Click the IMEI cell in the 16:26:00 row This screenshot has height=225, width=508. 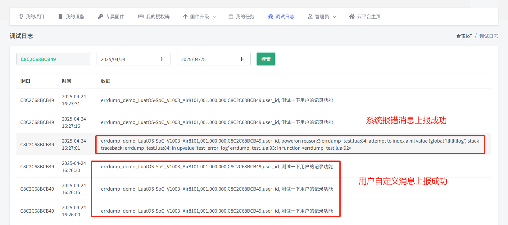[37, 211]
